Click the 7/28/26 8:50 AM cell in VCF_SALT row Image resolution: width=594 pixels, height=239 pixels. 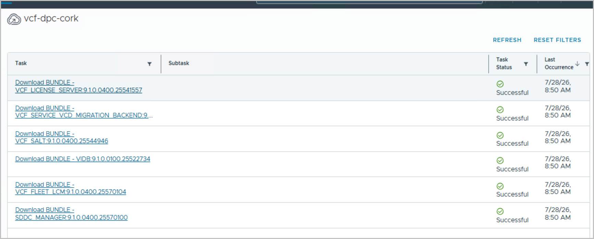click(558, 137)
